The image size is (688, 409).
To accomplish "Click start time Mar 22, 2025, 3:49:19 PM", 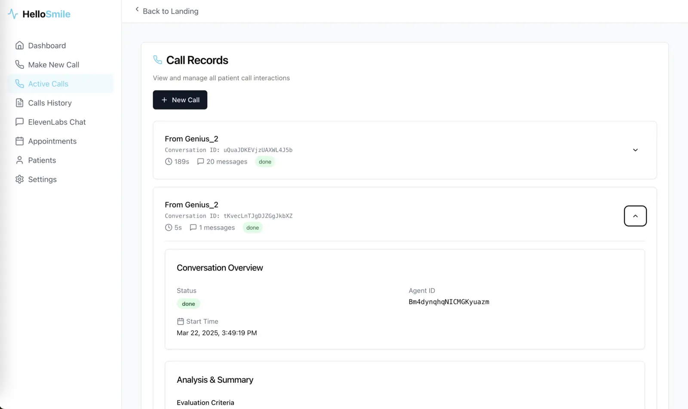I will pos(217,333).
